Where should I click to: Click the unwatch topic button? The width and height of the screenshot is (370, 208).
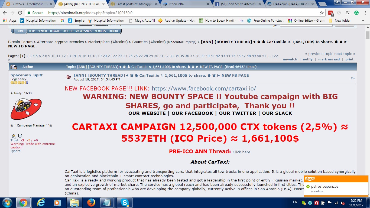(x=290, y=59)
